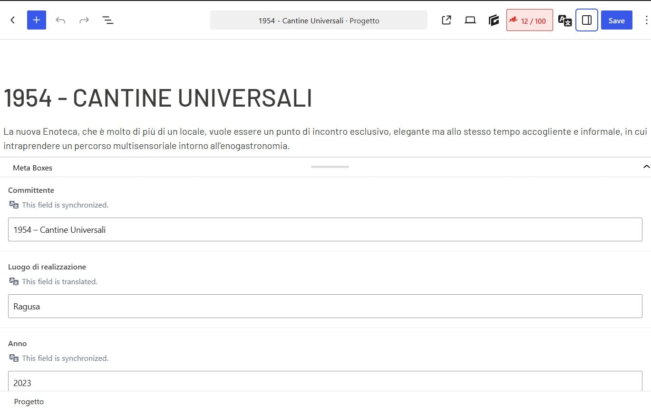Open the device preview laptop icon

[470, 20]
